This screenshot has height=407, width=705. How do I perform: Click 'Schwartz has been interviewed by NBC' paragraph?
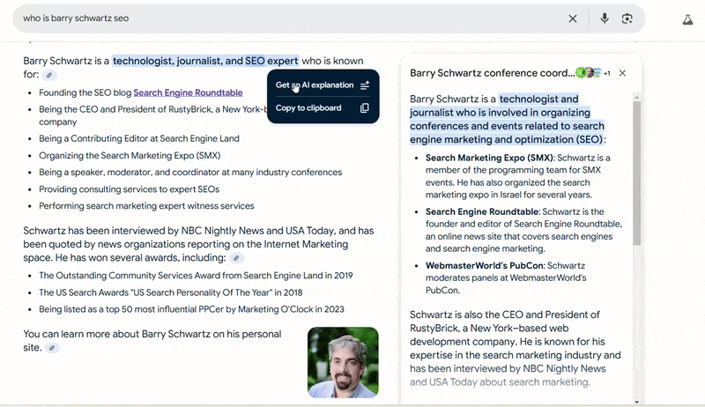[198, 244]
